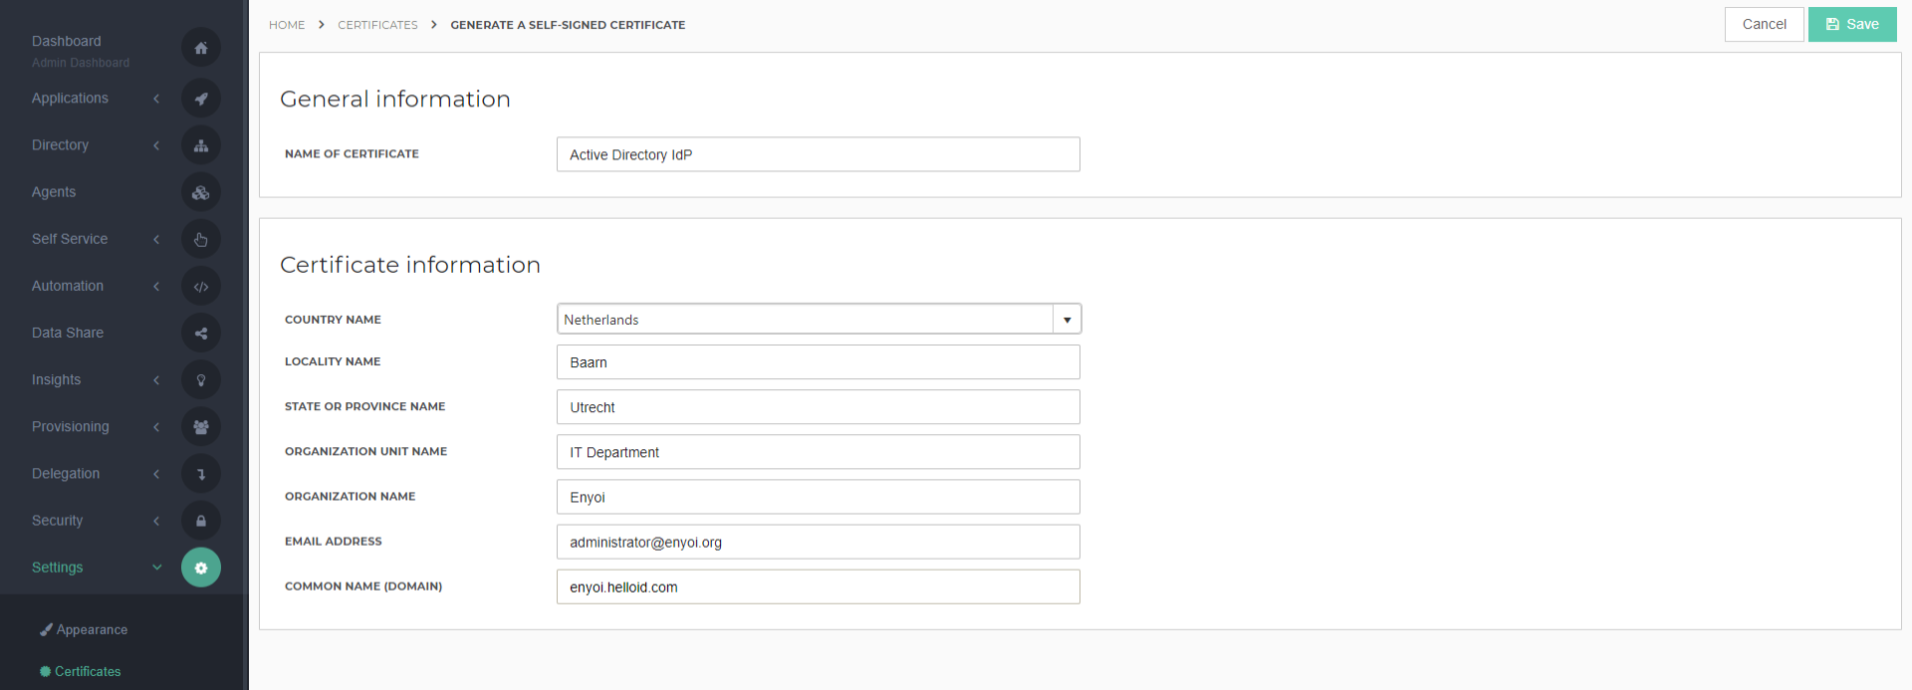Open the Agents menu item
The image size is (1912, 690).
pyautogui.click(x=54, y=192)
